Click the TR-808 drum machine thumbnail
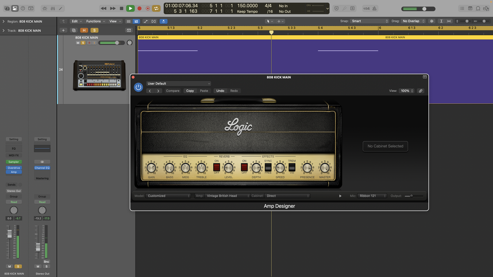 (x=99, y=75)
